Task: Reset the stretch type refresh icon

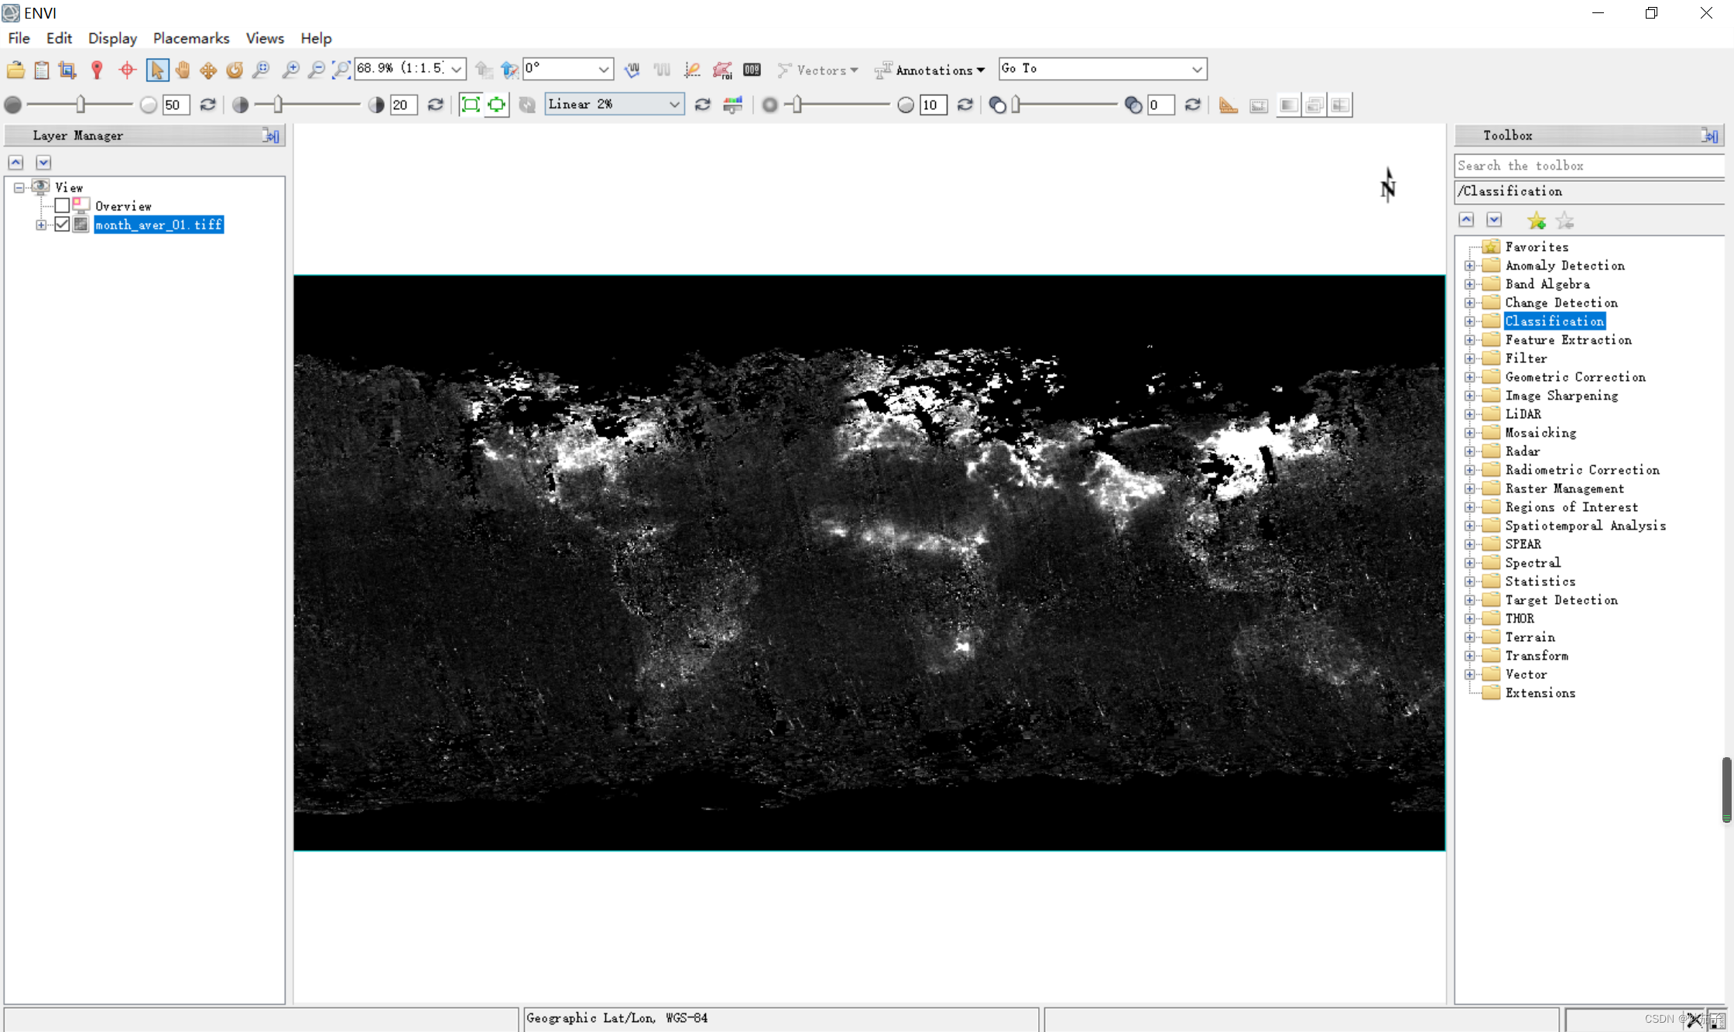Action: click(702, 105)
